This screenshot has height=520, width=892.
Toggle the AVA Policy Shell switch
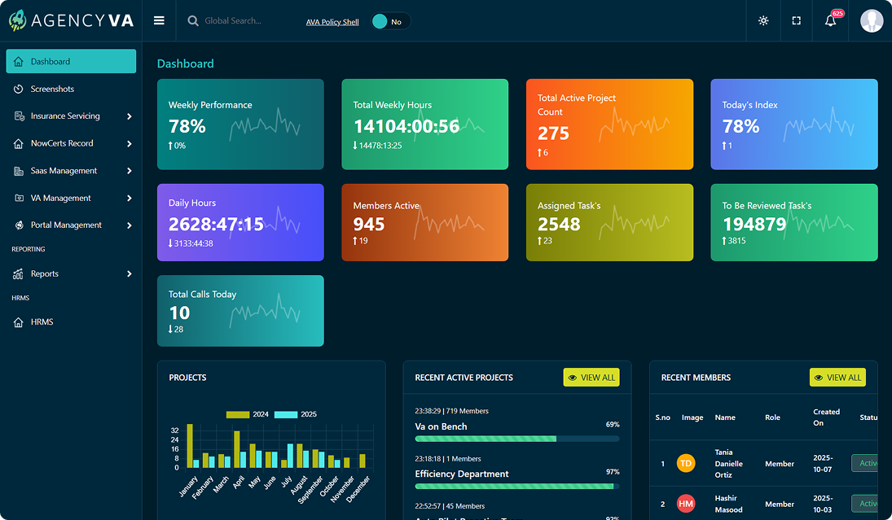390,22
